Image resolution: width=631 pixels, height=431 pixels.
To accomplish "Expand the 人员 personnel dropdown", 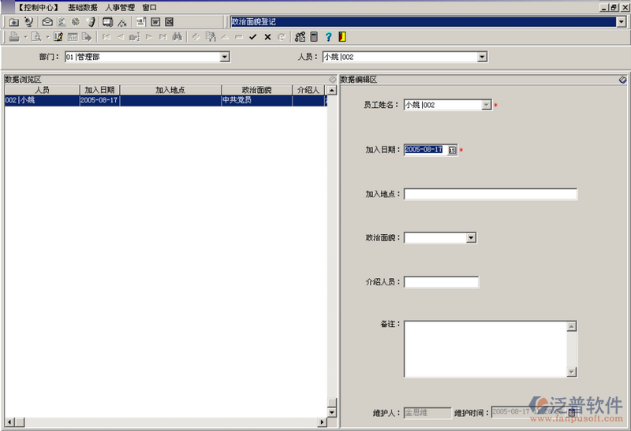I will 482,57.
